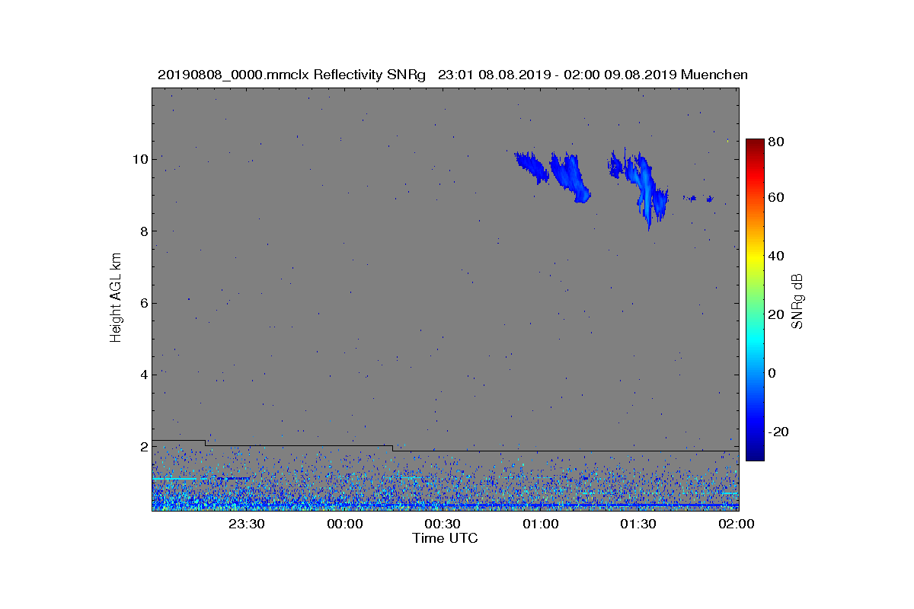Image resolution: width=914 pixels, height=609 pixels.
Task: Click the colorbar value 40
Action: (x=776, y=256)
